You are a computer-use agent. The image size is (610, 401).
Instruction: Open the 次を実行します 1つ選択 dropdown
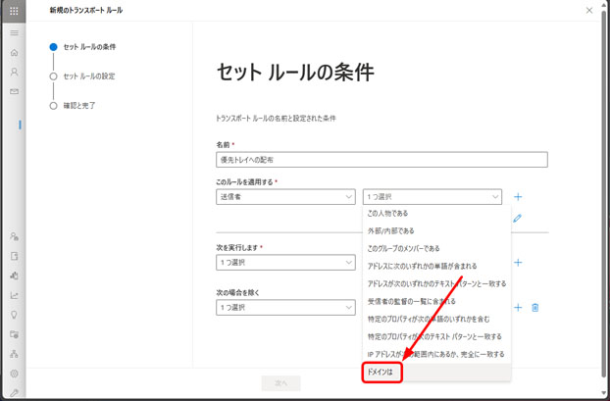pos(285,263)
